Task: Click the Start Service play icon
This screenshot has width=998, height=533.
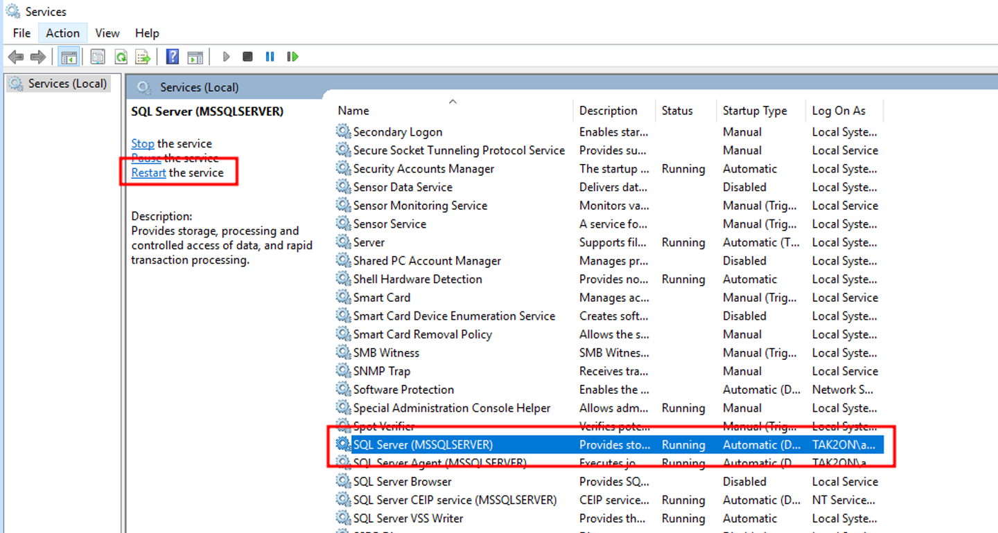Action: tap(226, 57)
